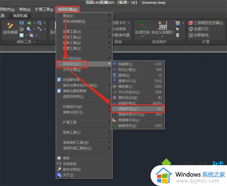The width and height of the screenshot is (227, 186).
Task: Click the document with blue arrow icon
Action: [30, 29]
